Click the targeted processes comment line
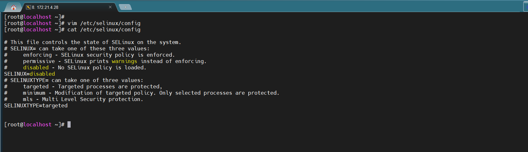Screen dimensions: 528x152 click(83, 86)
